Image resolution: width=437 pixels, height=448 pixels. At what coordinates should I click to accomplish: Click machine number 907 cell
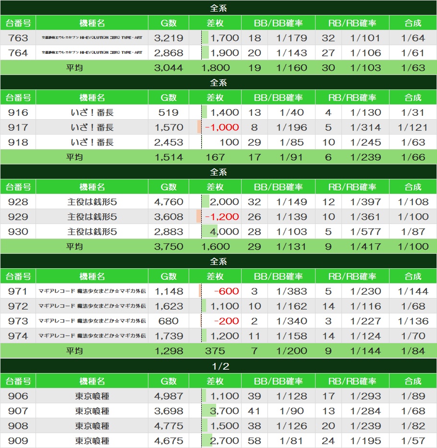pos(18,411)
